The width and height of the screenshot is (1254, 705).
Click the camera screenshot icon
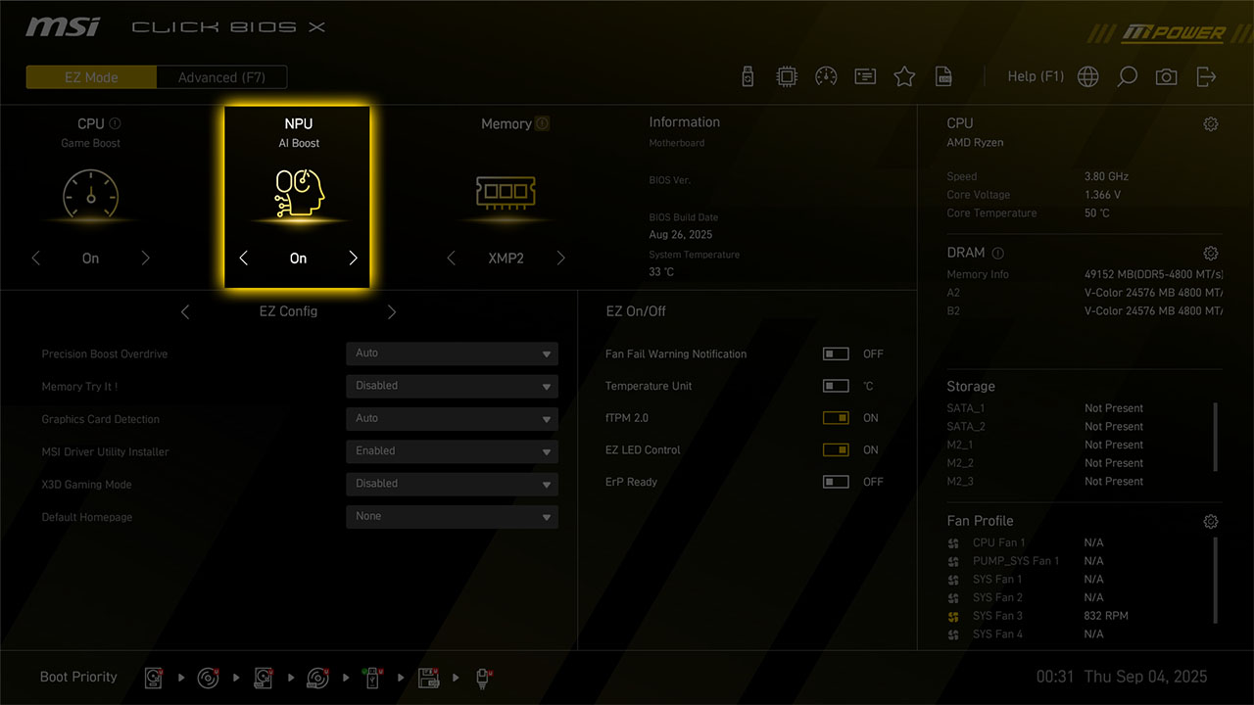coord(1166,76)
